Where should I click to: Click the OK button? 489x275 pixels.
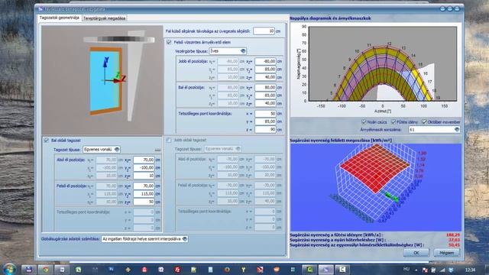(x=416, y=253)
